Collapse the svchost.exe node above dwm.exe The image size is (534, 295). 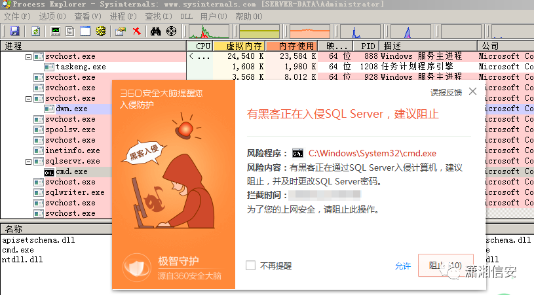point(29,99)
